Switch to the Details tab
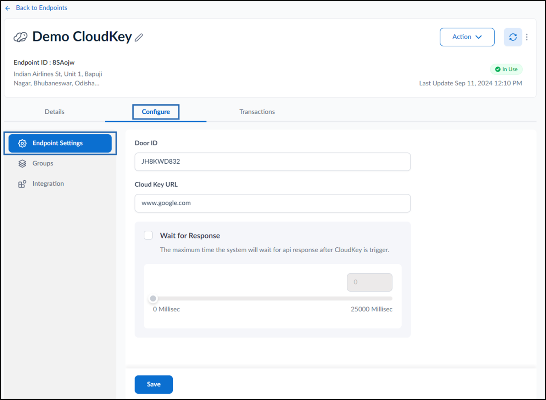Viewport: 546px width, 400px height. 55,112
